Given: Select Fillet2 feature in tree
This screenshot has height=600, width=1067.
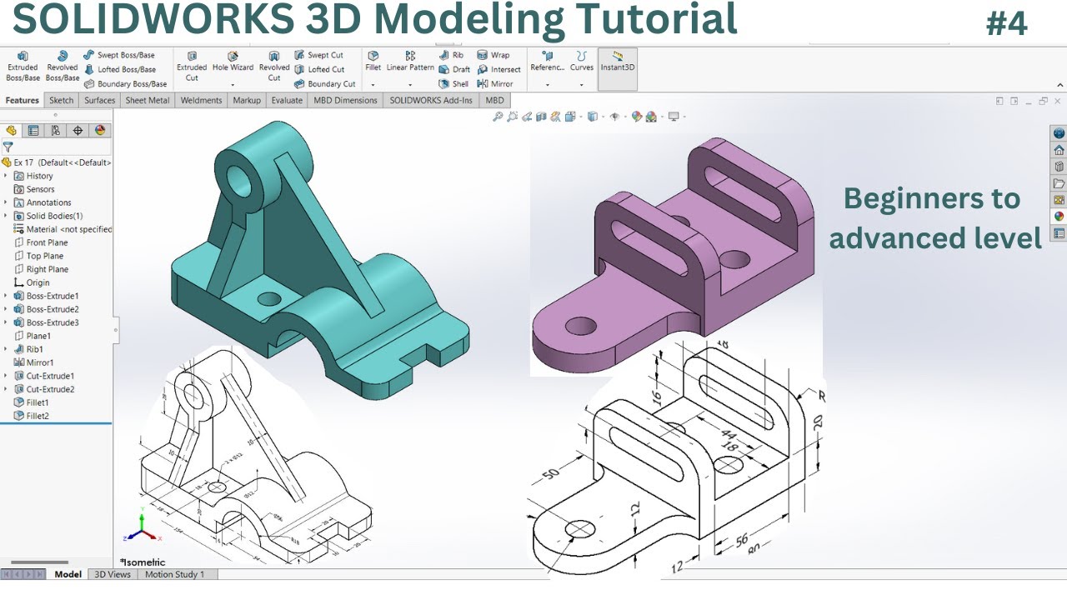Looking at the screenshot, I should pos(31,416).
